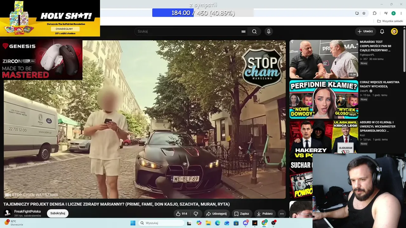Screen dimensions: 406x228
Task: Start voice search with the microphone icon
Action: [x=269, y=31]
